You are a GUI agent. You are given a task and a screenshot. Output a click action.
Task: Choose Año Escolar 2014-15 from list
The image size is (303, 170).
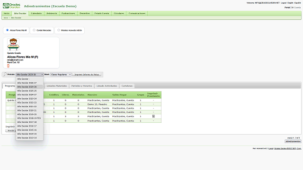(x=29, y=134)
